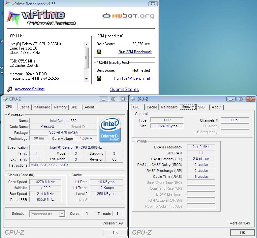Click the 'Clock: 4279,5 MHz' line in CPU List
This screenshot has height=238, width=257.
(x=25, y=53)
